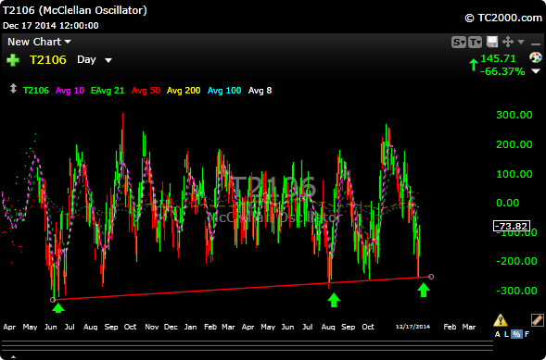546x360 pixels.
Task: Click the floppy disk save icon
Action: [x=491, y=43]
